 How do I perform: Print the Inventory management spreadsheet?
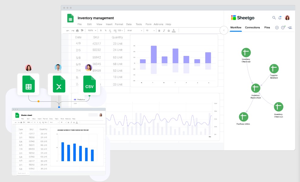[x=77, y=31]
